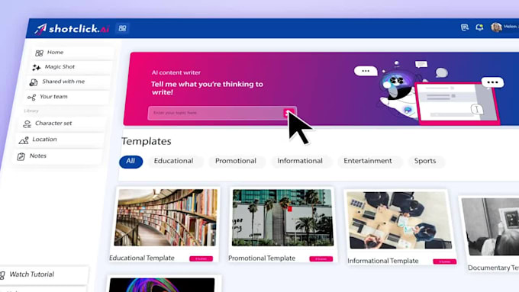Image resolution: width=519 pixels, height=292 pixels.
Task: Click the Your team icon
Action: click(31, 98)
